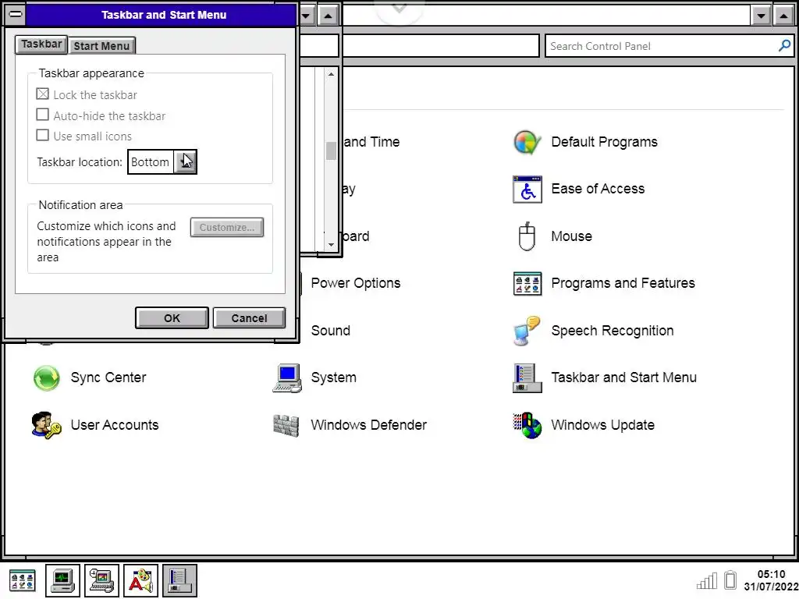Open the dialog system menu box
The image size is (799, 599).
[16, 15]
